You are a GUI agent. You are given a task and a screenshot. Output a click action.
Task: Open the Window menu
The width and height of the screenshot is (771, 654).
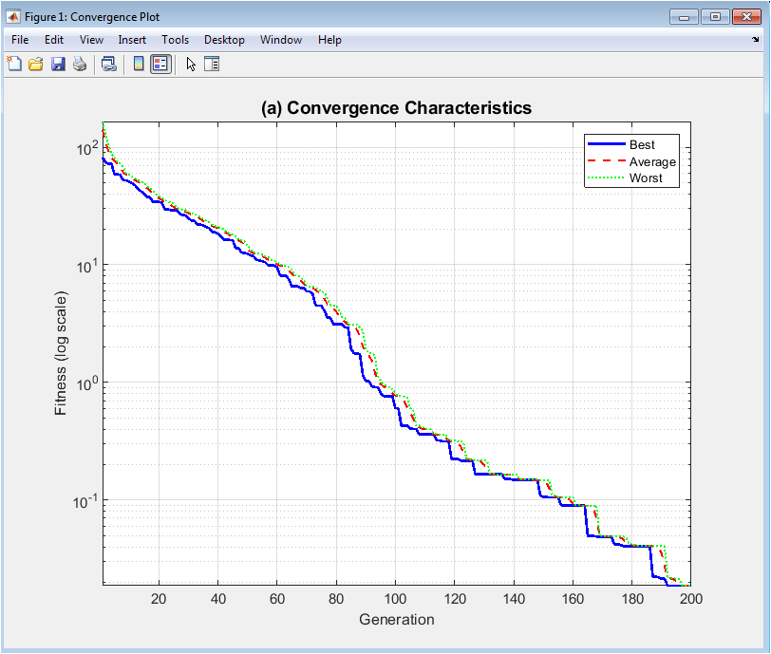(x=281, y=40)
